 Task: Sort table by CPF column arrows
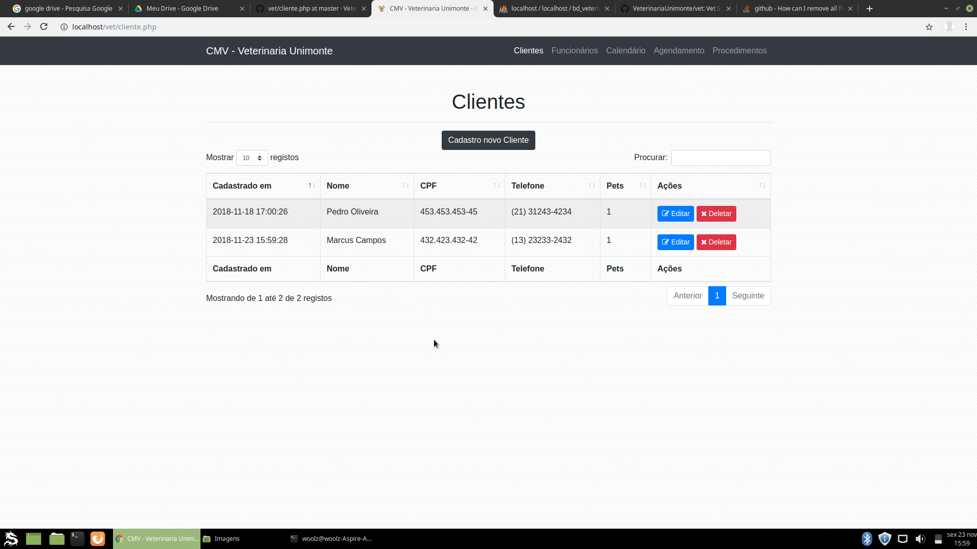pyautogui.click(x=497, y=186)
